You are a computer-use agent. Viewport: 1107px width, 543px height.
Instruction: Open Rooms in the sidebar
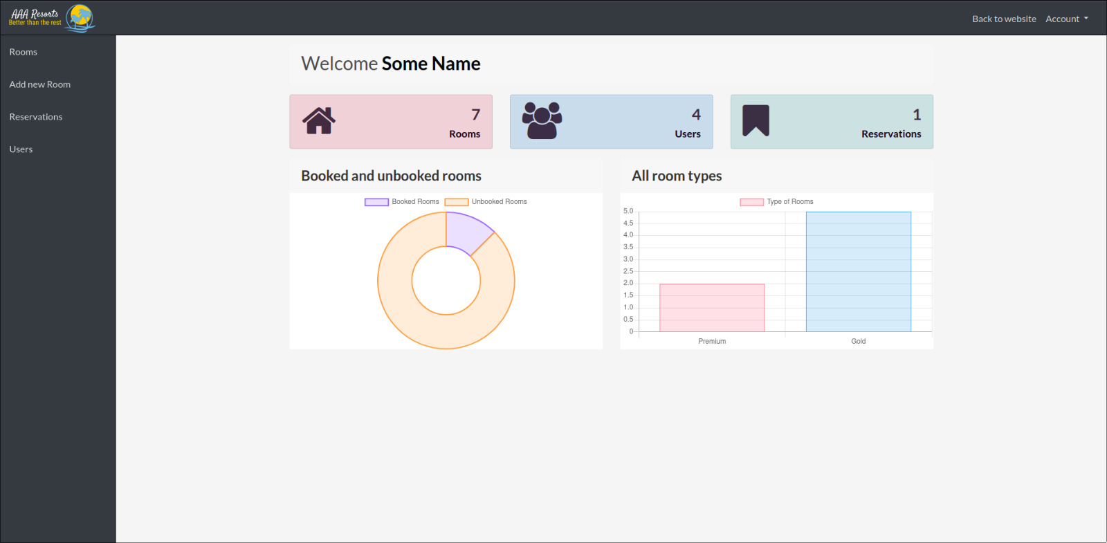coord(24,52)
